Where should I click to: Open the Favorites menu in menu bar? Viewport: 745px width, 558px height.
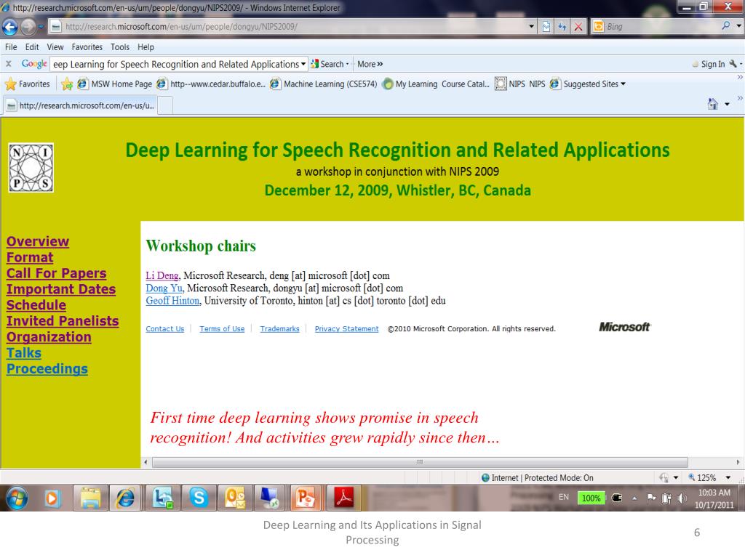(87, 47)
